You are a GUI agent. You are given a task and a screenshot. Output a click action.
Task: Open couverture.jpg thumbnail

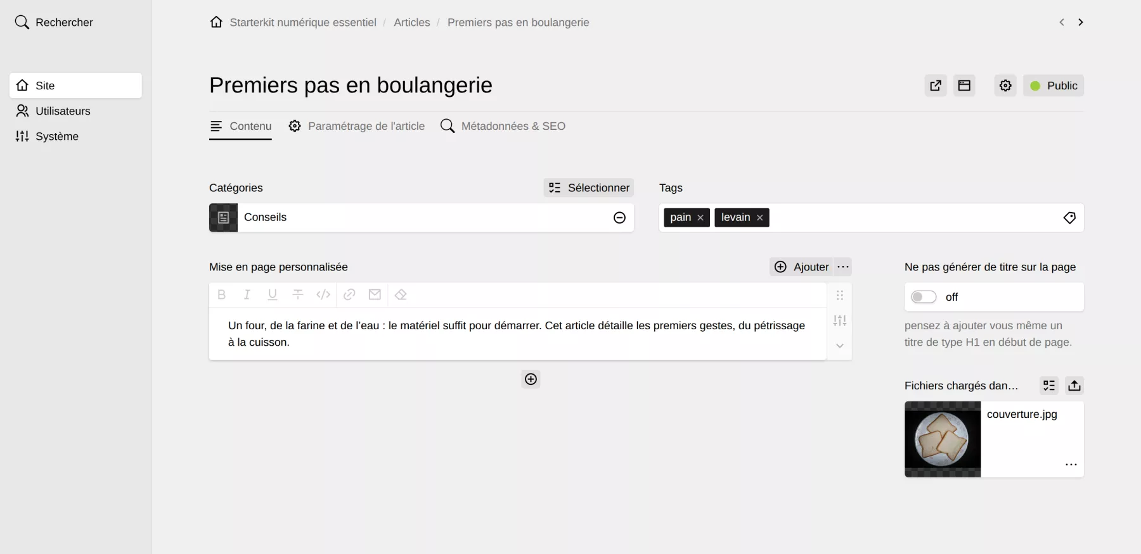(x=943, y=439)
